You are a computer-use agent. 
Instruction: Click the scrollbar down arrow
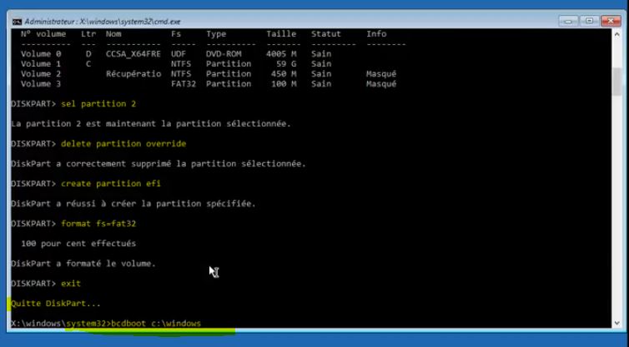pyautogui.click(x=617, y=323)
